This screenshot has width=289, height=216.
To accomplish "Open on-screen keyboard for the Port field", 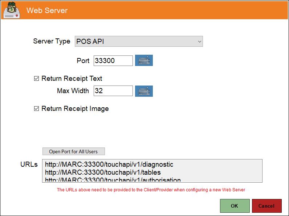I will tap(144, 61).
